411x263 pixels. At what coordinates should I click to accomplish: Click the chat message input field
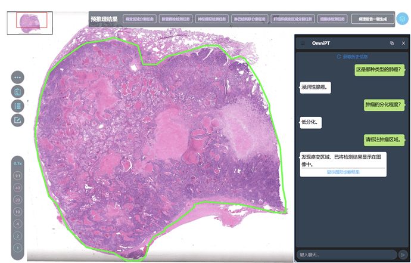coord(345,255)
